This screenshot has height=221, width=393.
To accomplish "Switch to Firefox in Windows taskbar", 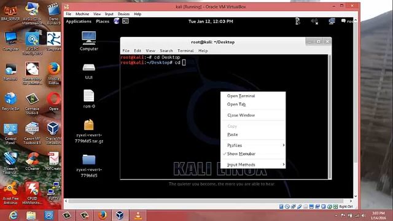I will [103, 215].
